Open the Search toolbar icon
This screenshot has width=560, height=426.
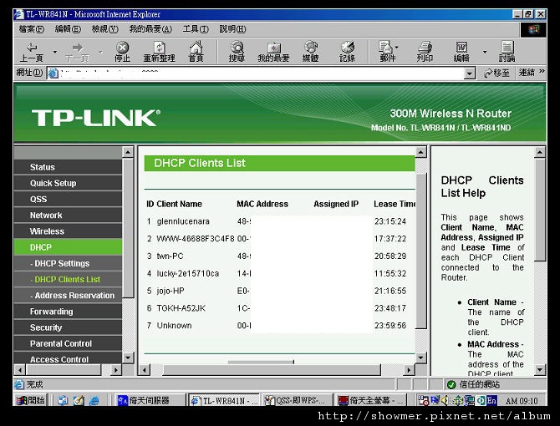(x=237, y=47)
